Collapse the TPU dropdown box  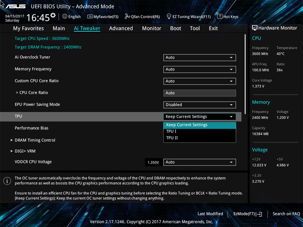199,116
